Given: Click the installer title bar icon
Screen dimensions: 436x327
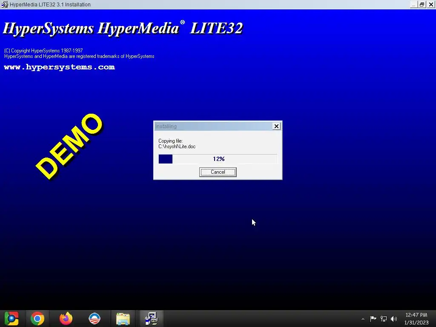Looking at the screenshot, I should (x=5, y=4).
